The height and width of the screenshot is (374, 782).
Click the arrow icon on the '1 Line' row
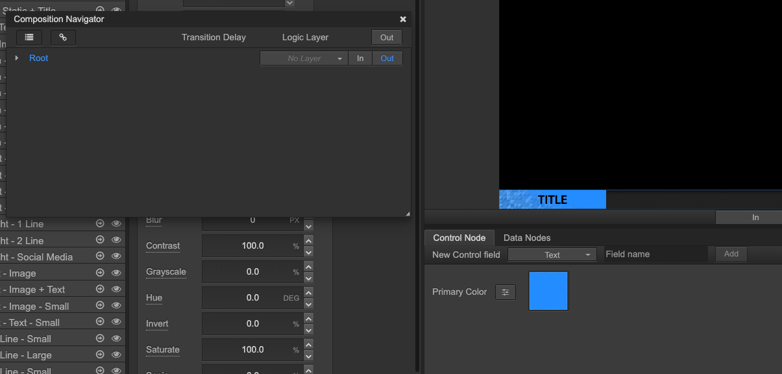coord(100,223)
